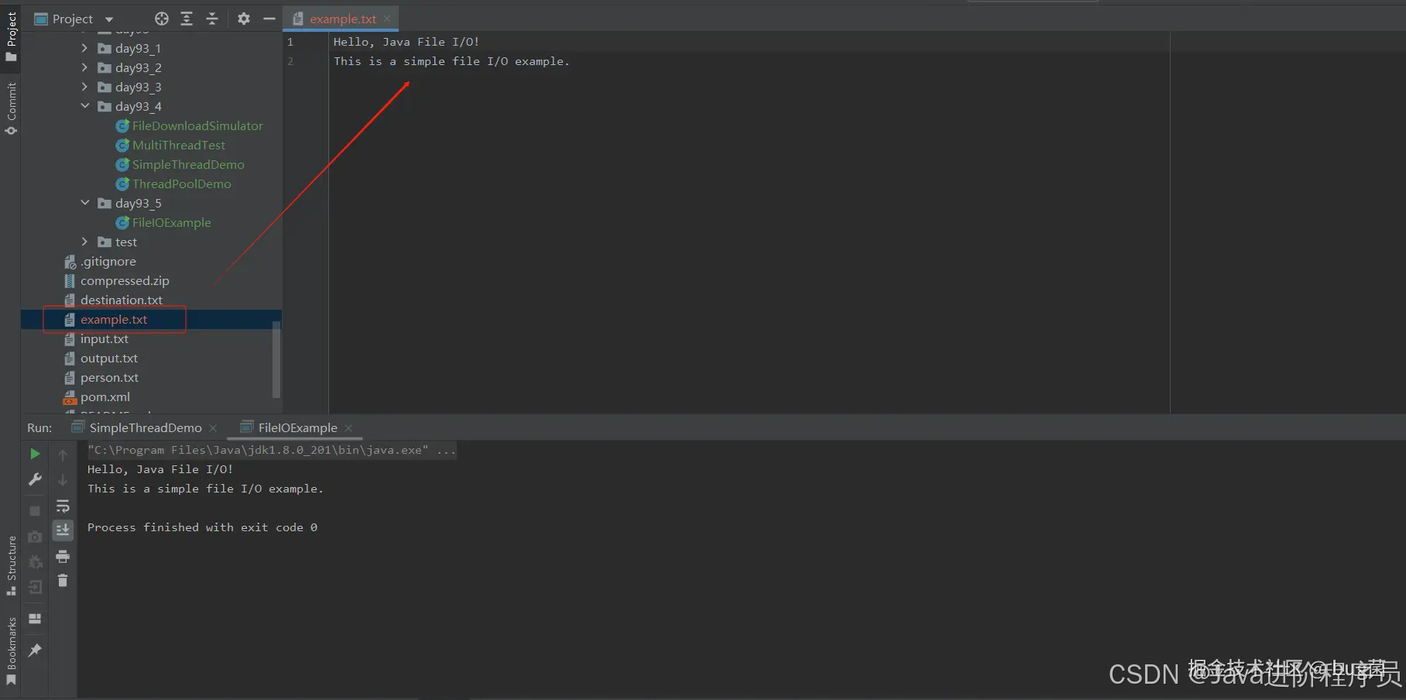Collapse the day93_4 folder
This screenshot has height=700, width=1406.
(x=85, y=106)
